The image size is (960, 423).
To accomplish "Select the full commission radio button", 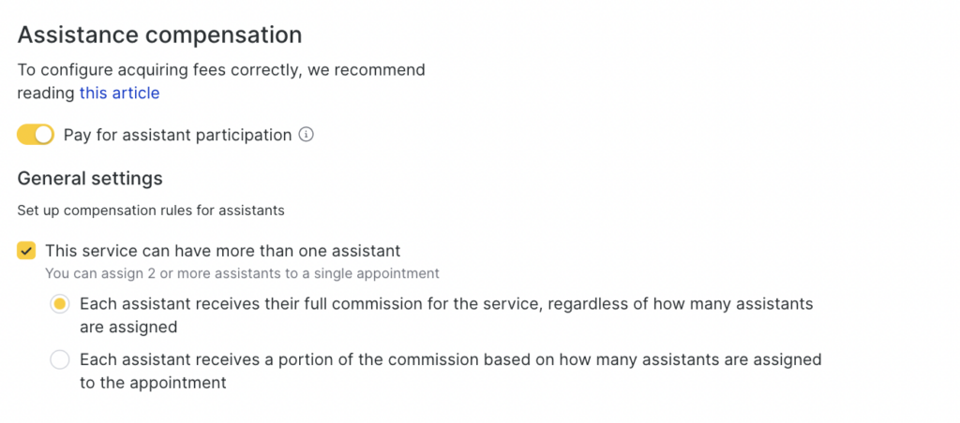I will [60, 304].
